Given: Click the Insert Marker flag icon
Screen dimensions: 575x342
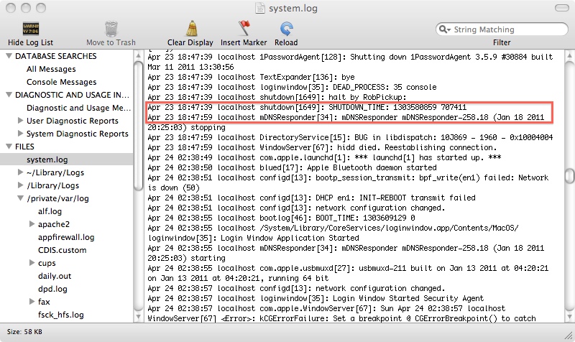Looking at the screenshot, I should click(x=244, y=28).
